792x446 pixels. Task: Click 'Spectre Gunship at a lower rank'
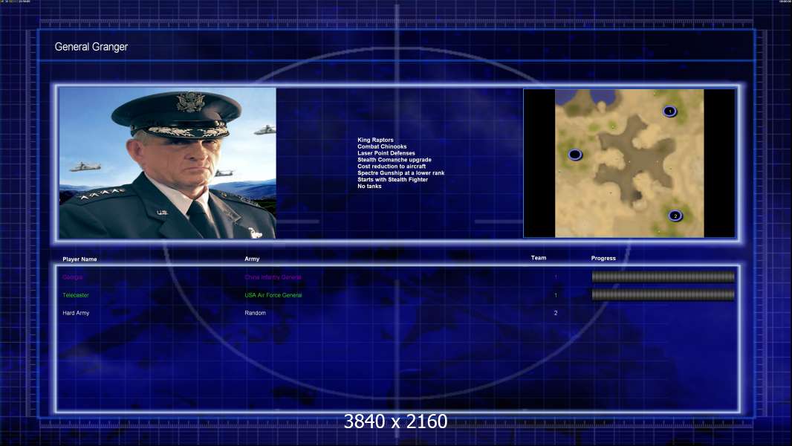point(401,172)
